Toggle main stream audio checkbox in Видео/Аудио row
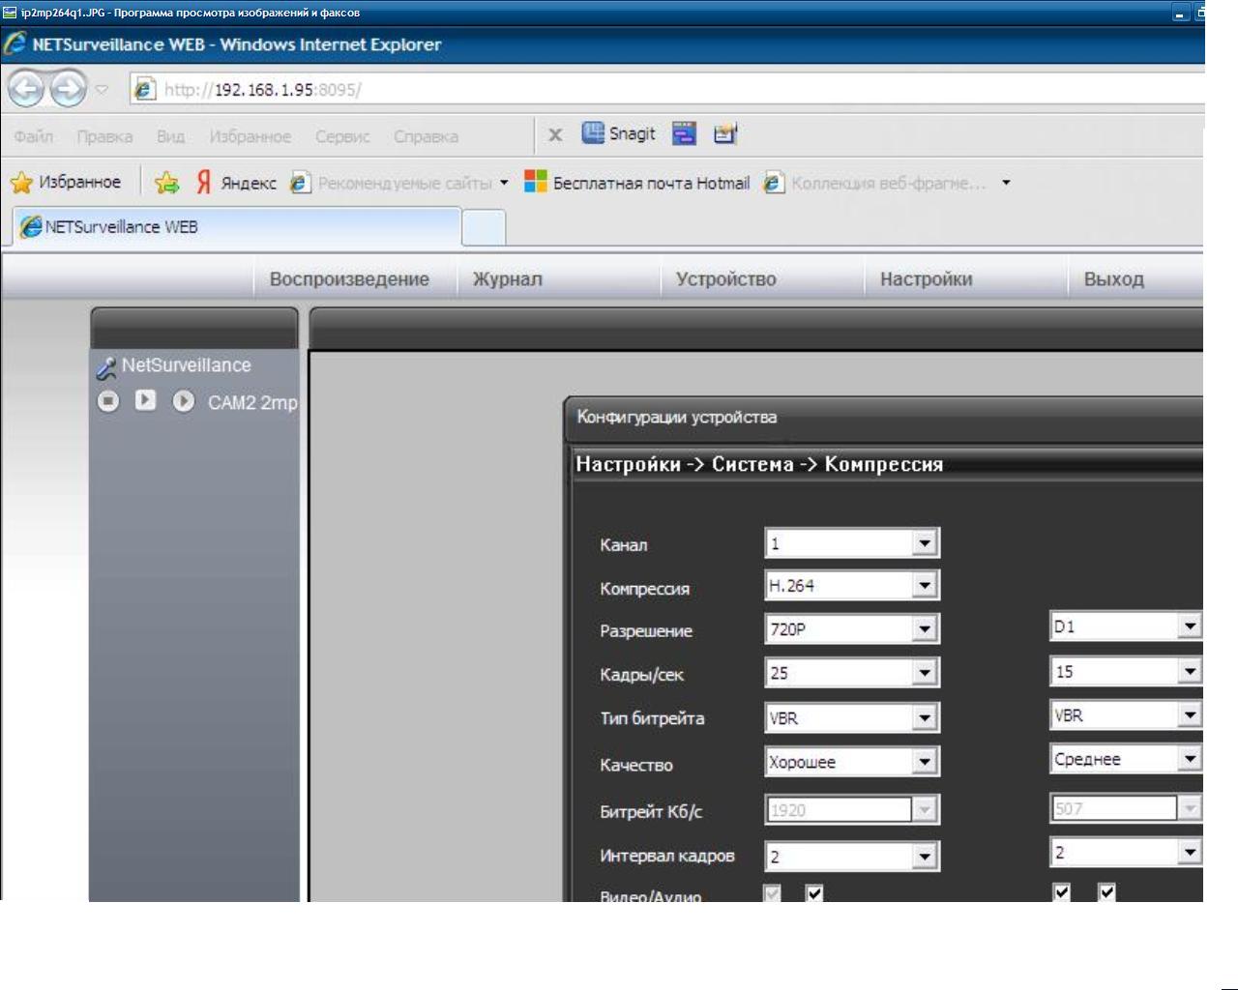This screenshot has height=990, width=1238. [x=814, y=892]
